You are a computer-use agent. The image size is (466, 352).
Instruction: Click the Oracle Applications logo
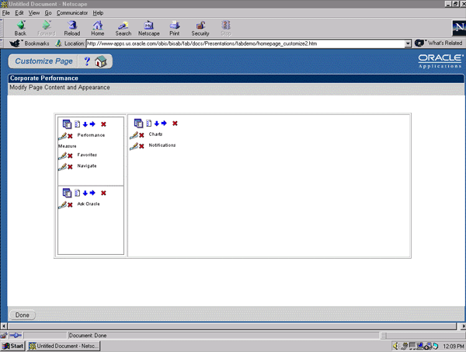pyautogui.click(x=440, y=61)
